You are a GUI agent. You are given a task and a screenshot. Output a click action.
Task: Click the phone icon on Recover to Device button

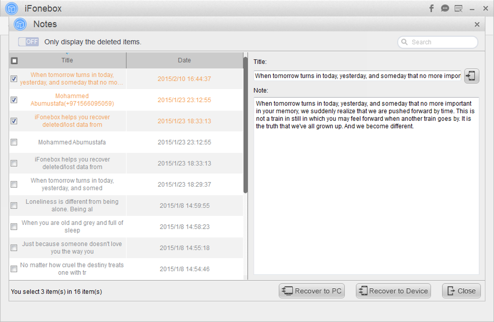coord(363,291)
